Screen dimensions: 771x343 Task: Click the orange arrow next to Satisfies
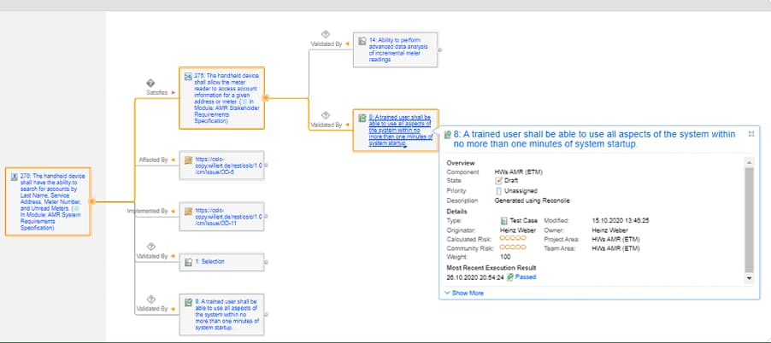click(x=173, y=92)
